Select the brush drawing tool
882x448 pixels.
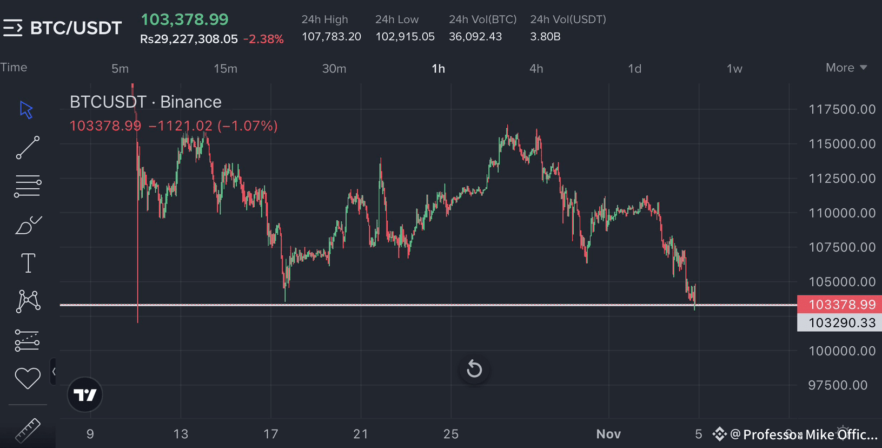click(x=28, y=225)
